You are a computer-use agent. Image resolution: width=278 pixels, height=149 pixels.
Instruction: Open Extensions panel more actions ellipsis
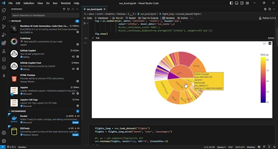[77, 9]
